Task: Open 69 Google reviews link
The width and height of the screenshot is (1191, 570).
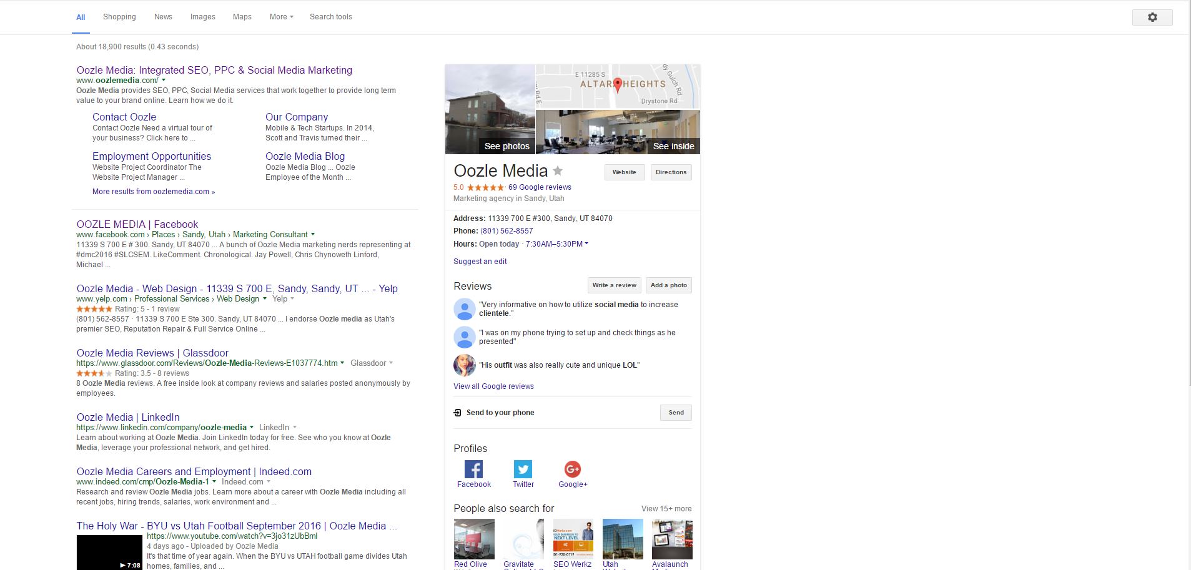Action: point(540,187)
